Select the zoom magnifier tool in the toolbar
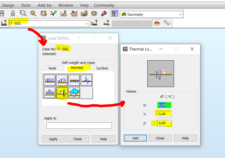 point(23,13)
